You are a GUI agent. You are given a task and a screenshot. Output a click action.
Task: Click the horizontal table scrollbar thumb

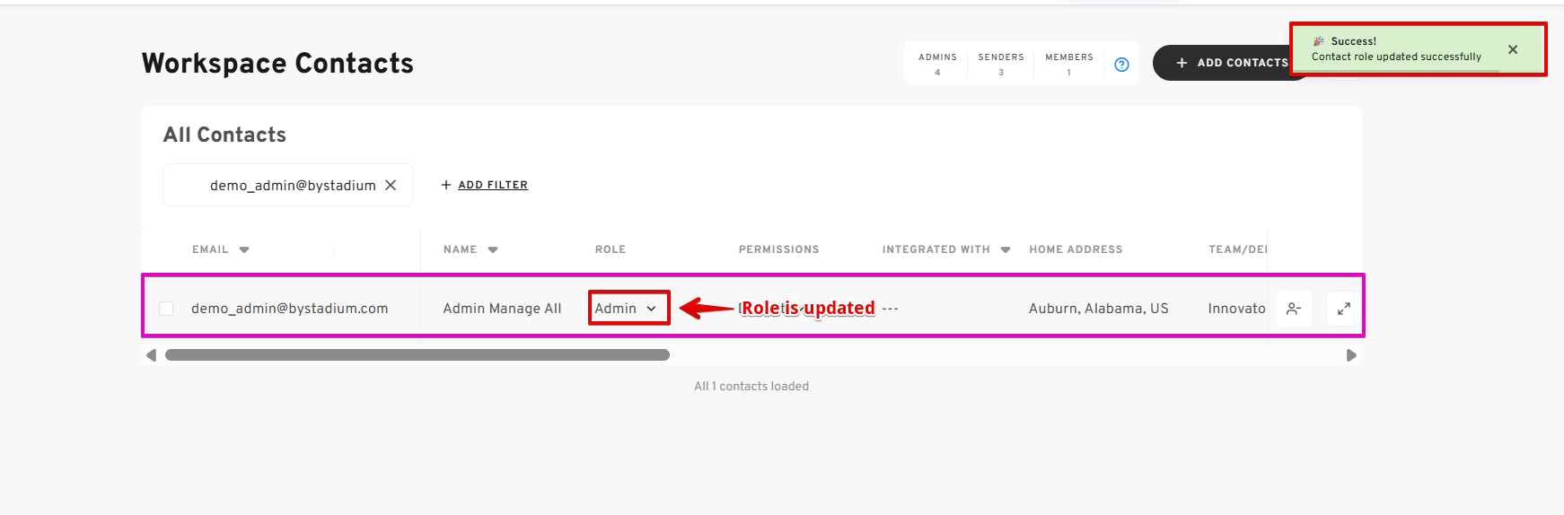(x=417, y=355)
